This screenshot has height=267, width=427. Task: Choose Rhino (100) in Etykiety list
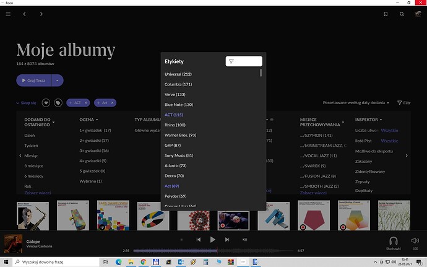click(x=175, y=125)
